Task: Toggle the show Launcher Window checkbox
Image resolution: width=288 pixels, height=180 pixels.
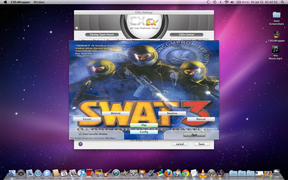Action: pos(80,134)
